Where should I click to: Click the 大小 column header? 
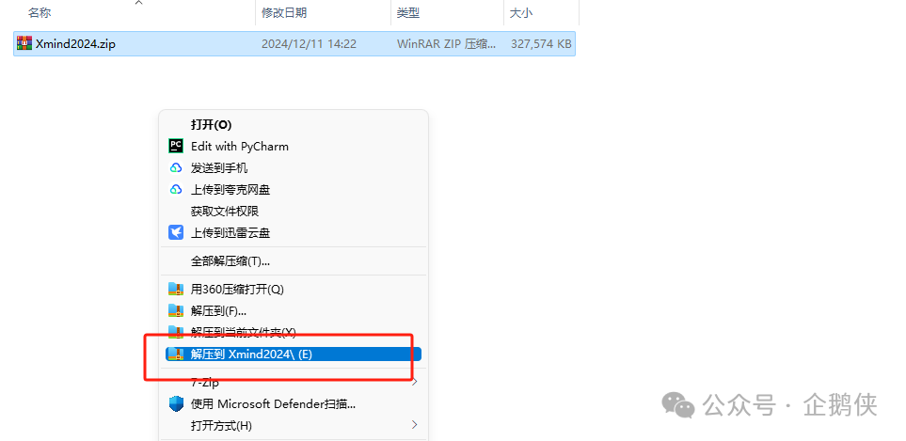[x=520, y=13]
